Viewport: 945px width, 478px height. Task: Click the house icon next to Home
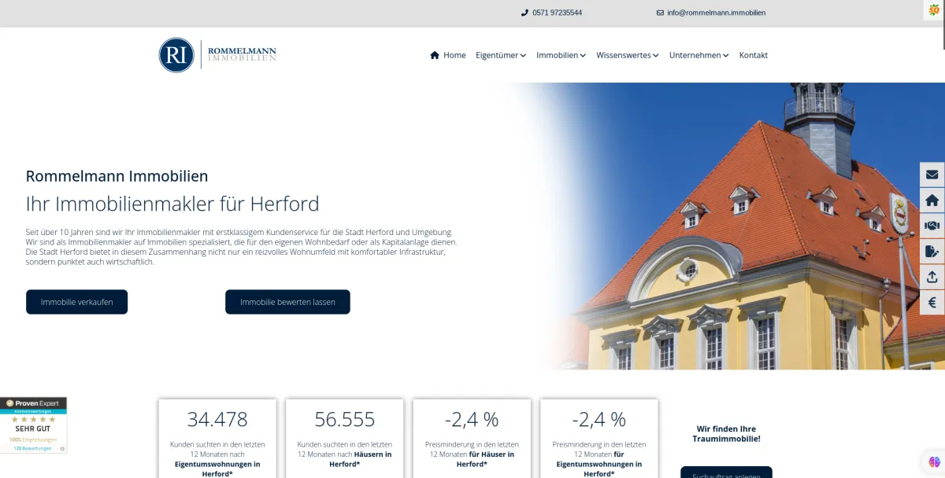tap(435, 55)
